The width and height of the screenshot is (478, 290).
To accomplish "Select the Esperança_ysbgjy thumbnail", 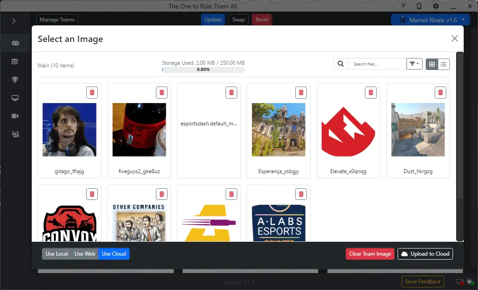I will 278,130.
